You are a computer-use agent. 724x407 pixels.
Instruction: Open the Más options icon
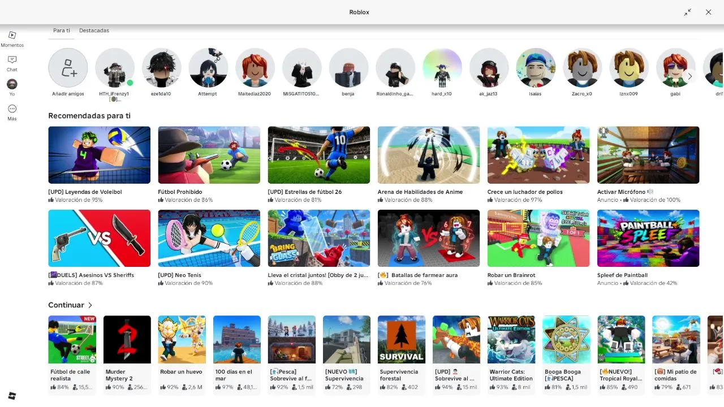12,109
